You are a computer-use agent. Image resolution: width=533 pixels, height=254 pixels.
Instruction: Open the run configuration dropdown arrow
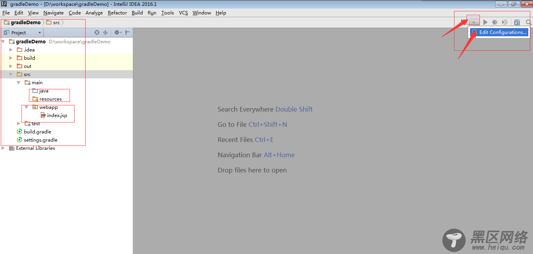[x=474, y=22]
